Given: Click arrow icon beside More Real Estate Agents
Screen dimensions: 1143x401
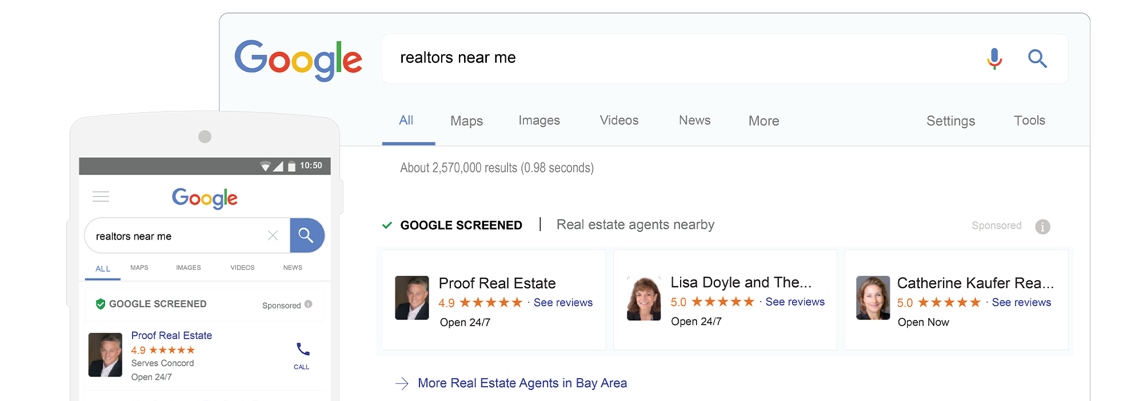Looking at the screenshot, I should point(402,383).
